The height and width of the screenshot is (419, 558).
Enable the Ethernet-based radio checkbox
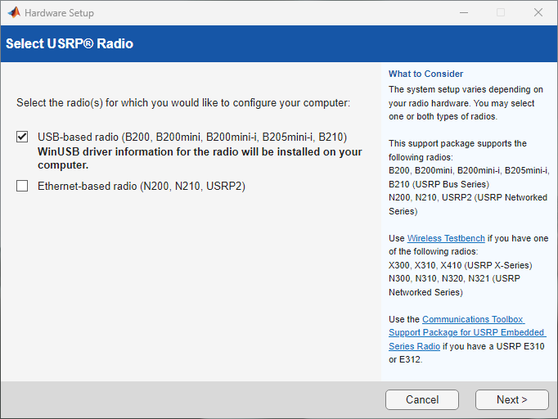click(x=22, y=187)
